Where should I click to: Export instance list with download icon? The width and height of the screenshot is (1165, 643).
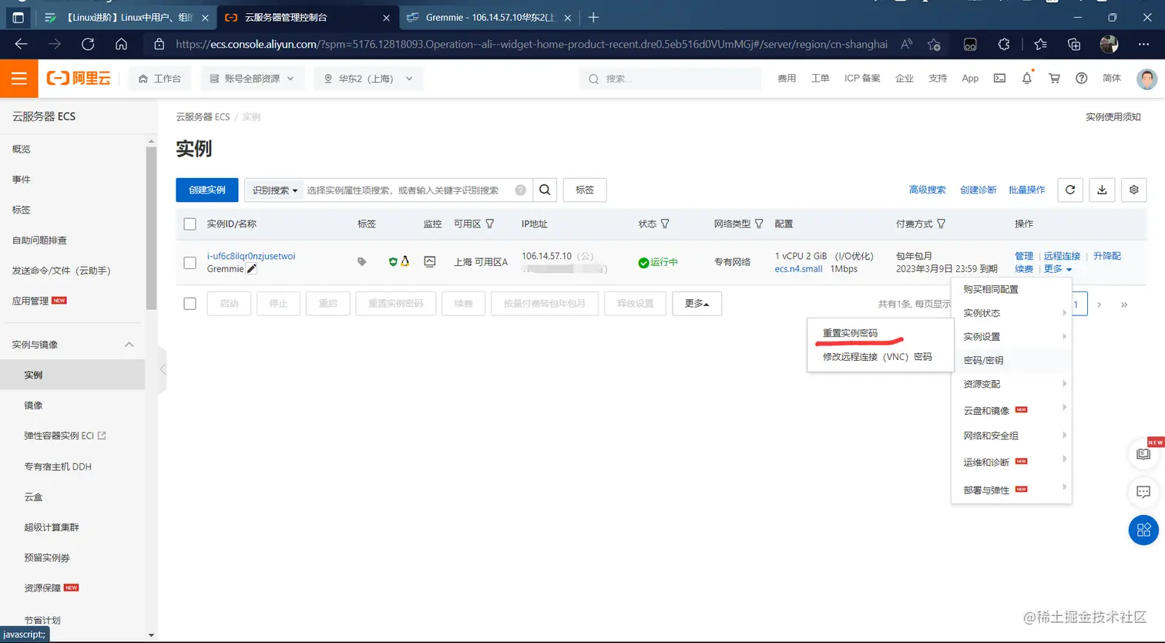point(1102,190)
